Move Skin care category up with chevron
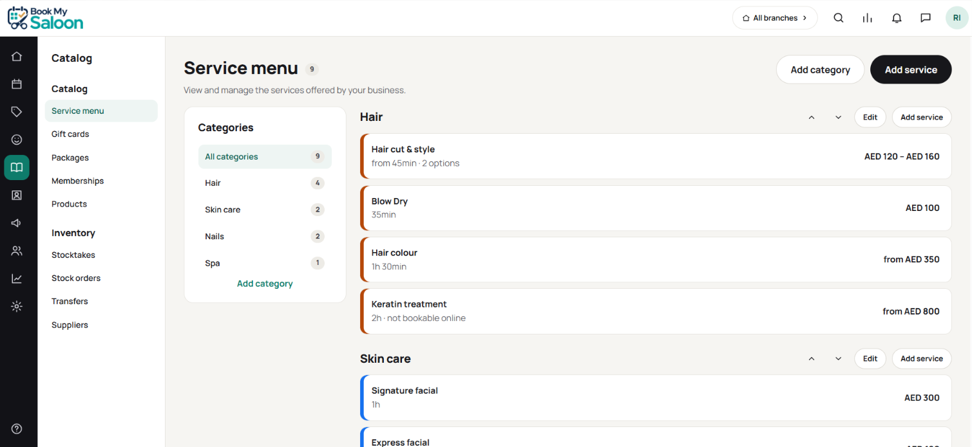Viewport: 972px width, 447px height. pos(812,359)
